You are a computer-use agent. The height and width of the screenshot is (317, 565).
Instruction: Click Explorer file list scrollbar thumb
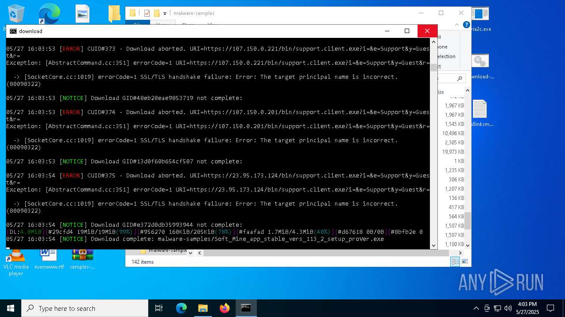[467, 221]
